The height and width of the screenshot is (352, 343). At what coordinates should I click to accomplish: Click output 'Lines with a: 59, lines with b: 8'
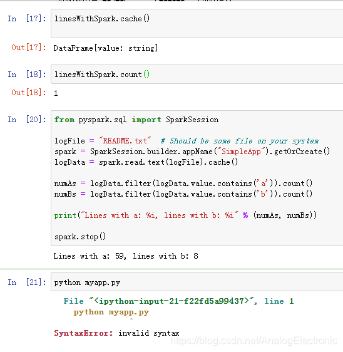click(126, 256)
